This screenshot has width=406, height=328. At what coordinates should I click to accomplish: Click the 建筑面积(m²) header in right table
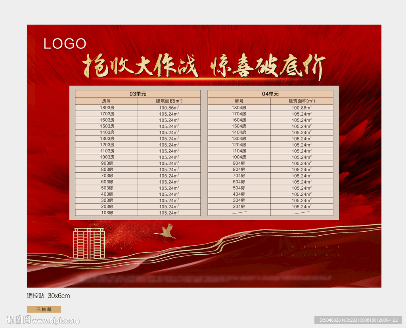301,100
